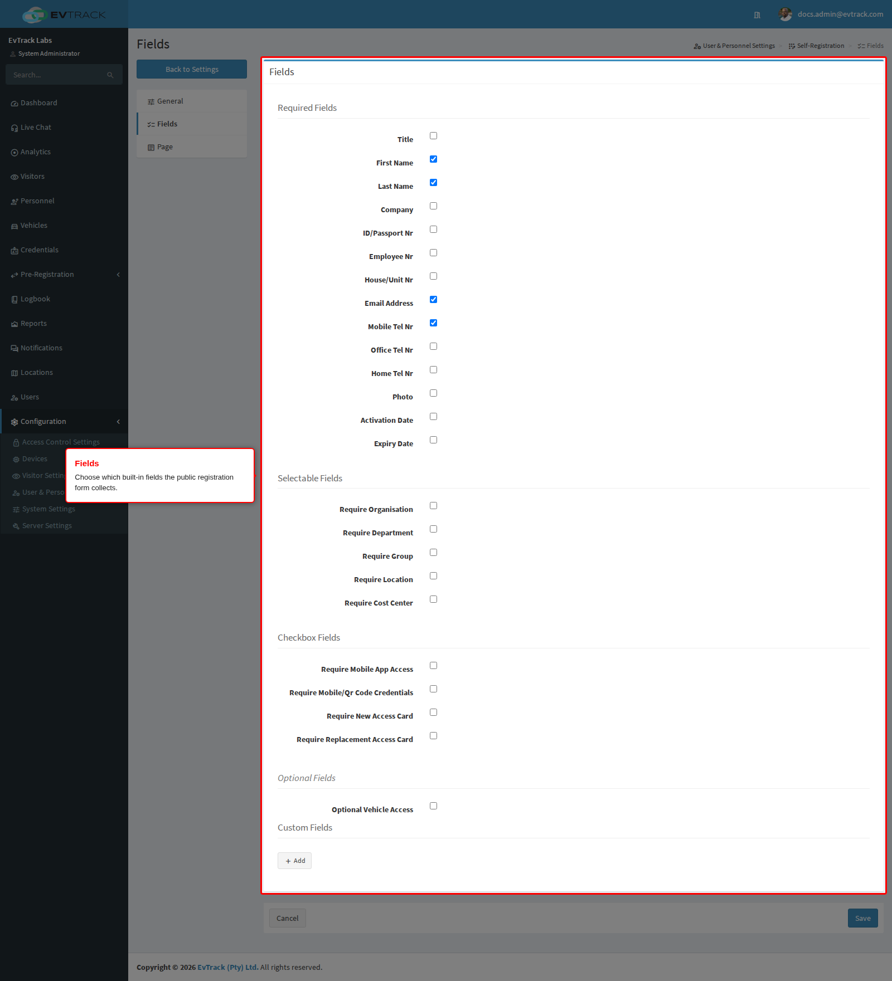
Task: Expand the Pre-Registration menu chevron
Action: [x=118, y=275]
